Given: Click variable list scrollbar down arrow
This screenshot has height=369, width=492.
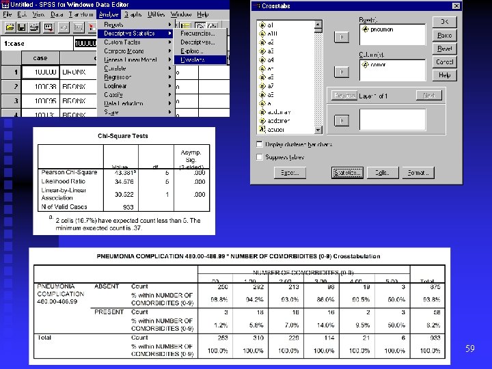Looking at the screenshot, I should coord(318,130).
